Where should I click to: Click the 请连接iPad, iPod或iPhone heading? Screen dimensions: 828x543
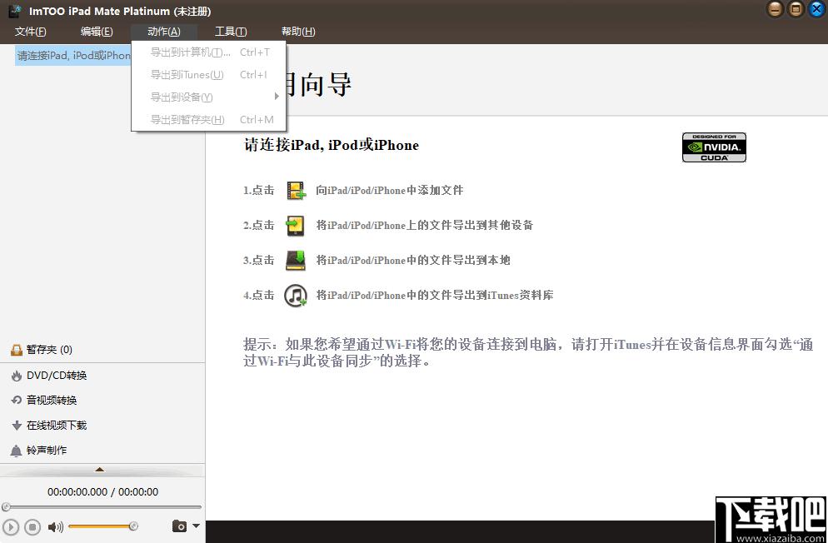coord(331,145)
